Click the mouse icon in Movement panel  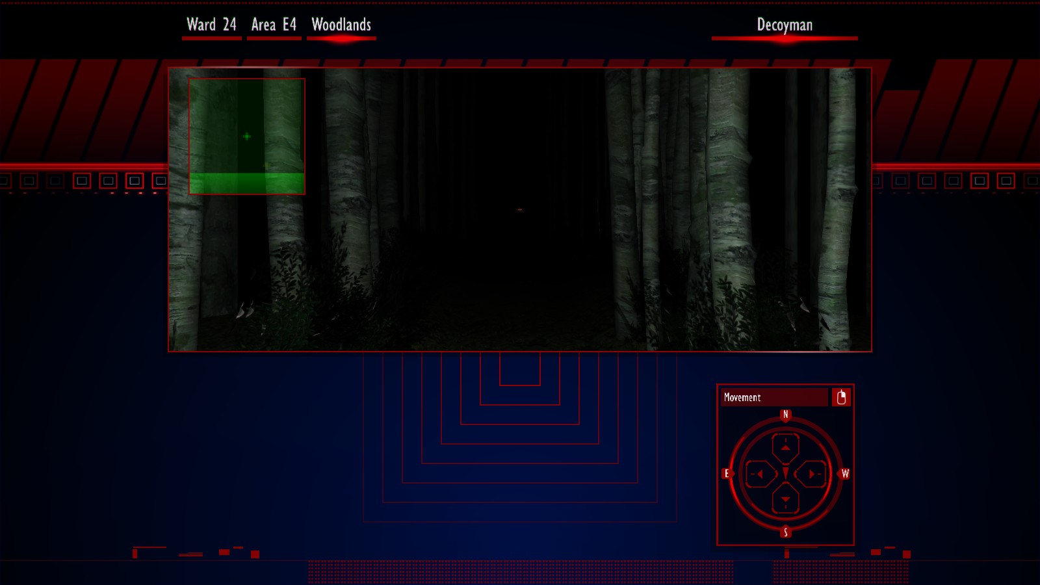[x=841, y=397]
